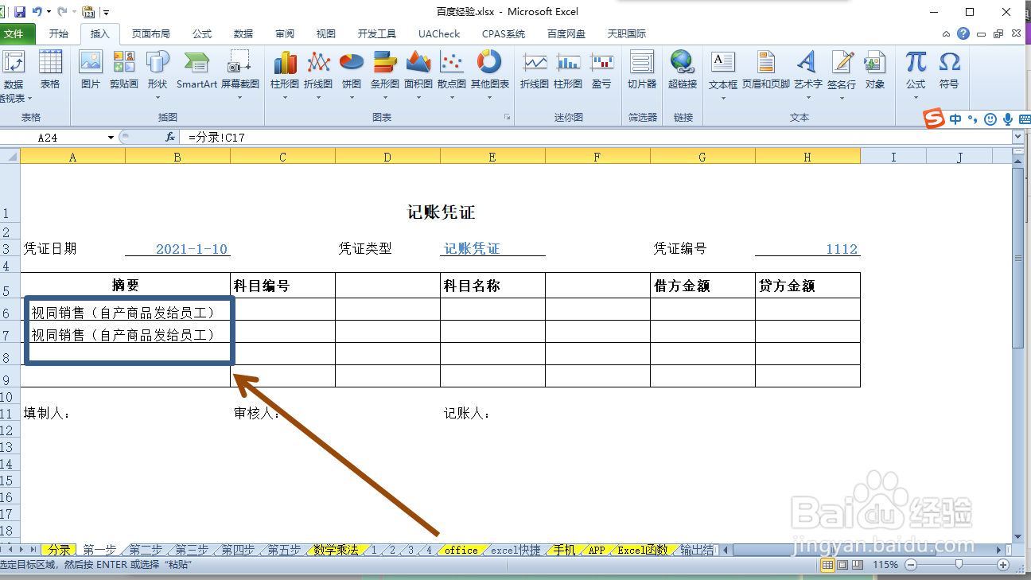Insert an Equation (公式) from the ribbon
Screen dimensions: 1031x580
(x=916, y=74)
